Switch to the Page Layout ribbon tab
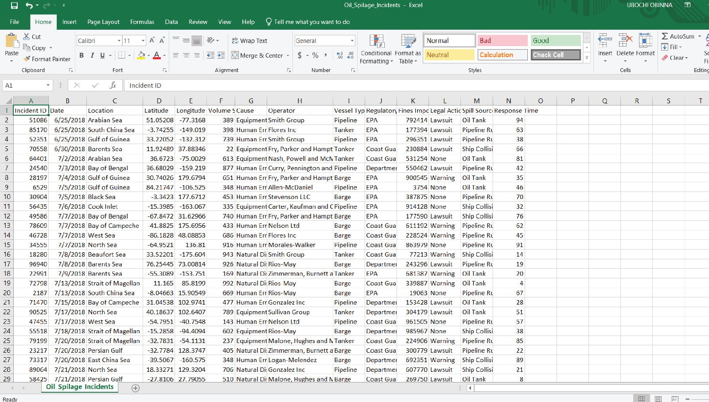Image resolution: width=709 pixels, height=402 pixels. [x=103, y=22]
